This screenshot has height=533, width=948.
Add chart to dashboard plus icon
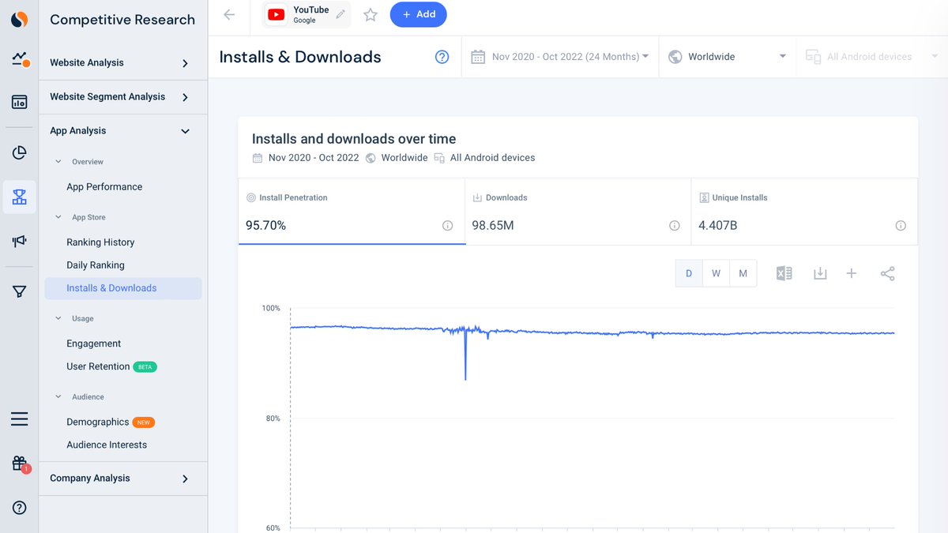point(852,273)
